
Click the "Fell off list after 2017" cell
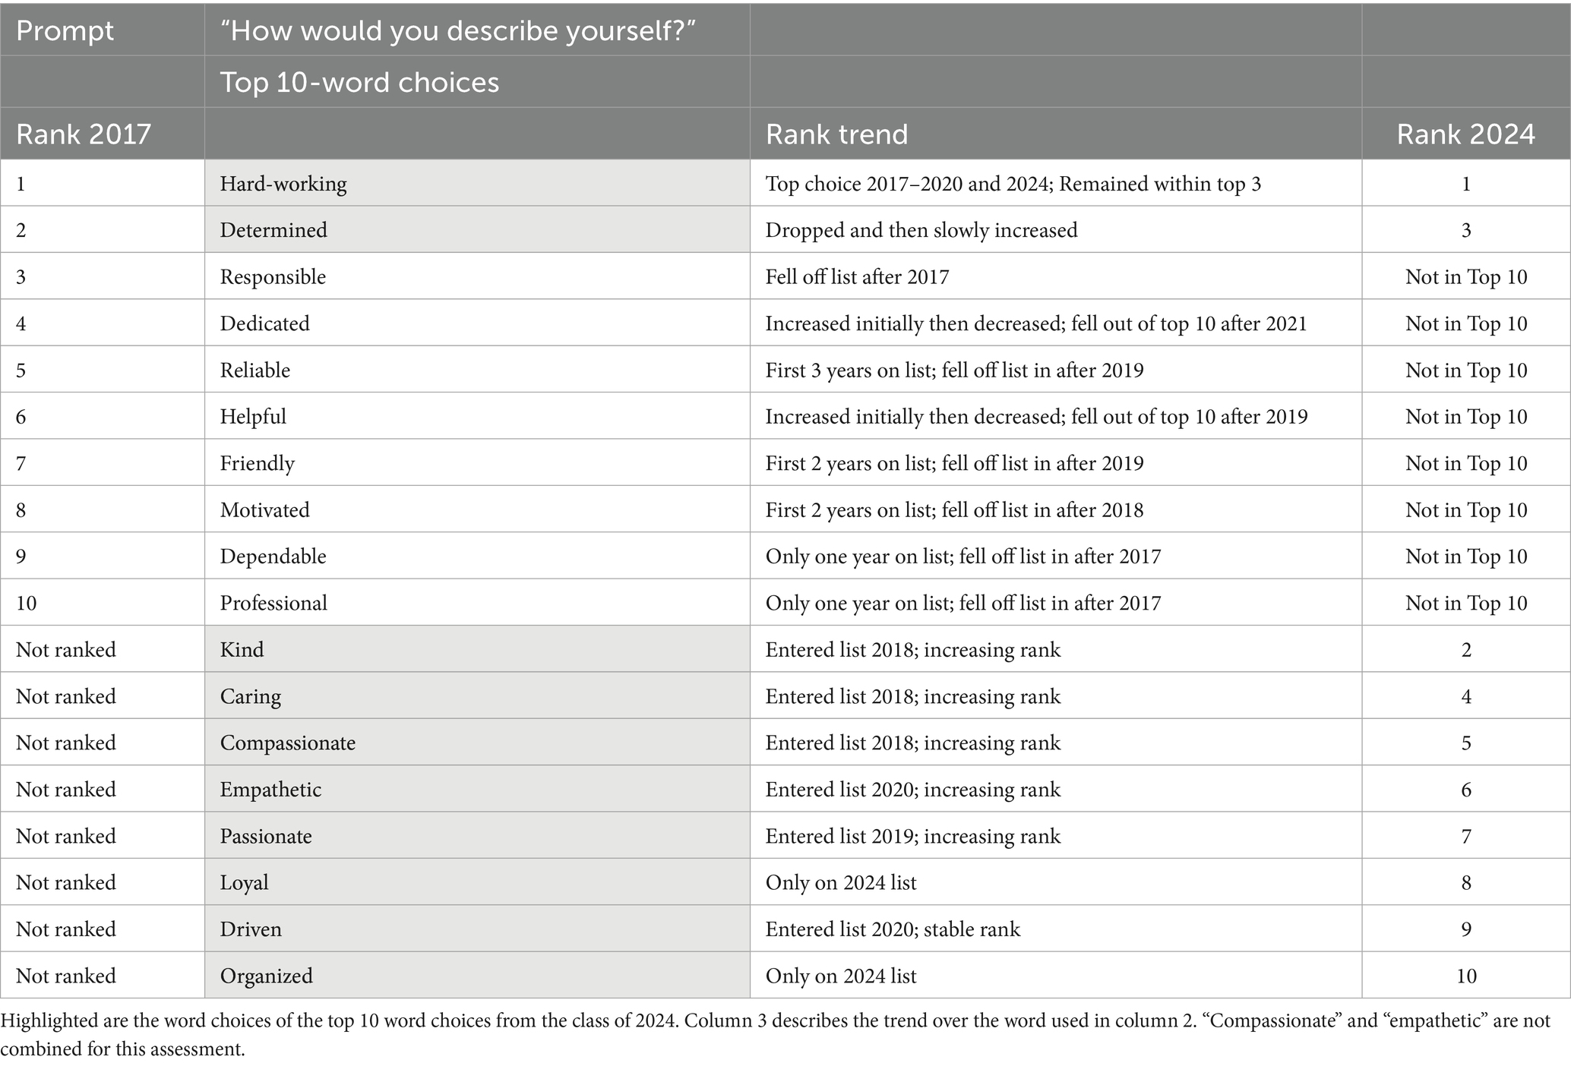tap(857, 276)
